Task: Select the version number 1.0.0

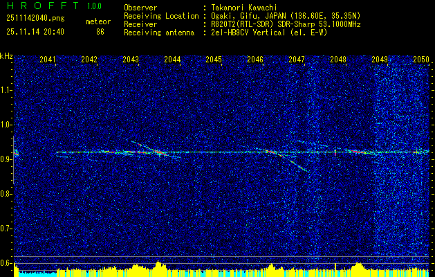Action: pos(94,6)
